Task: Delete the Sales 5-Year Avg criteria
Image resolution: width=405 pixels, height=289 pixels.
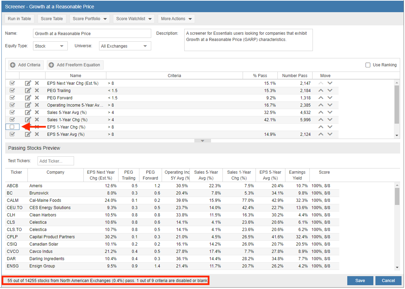Action: 37,112
